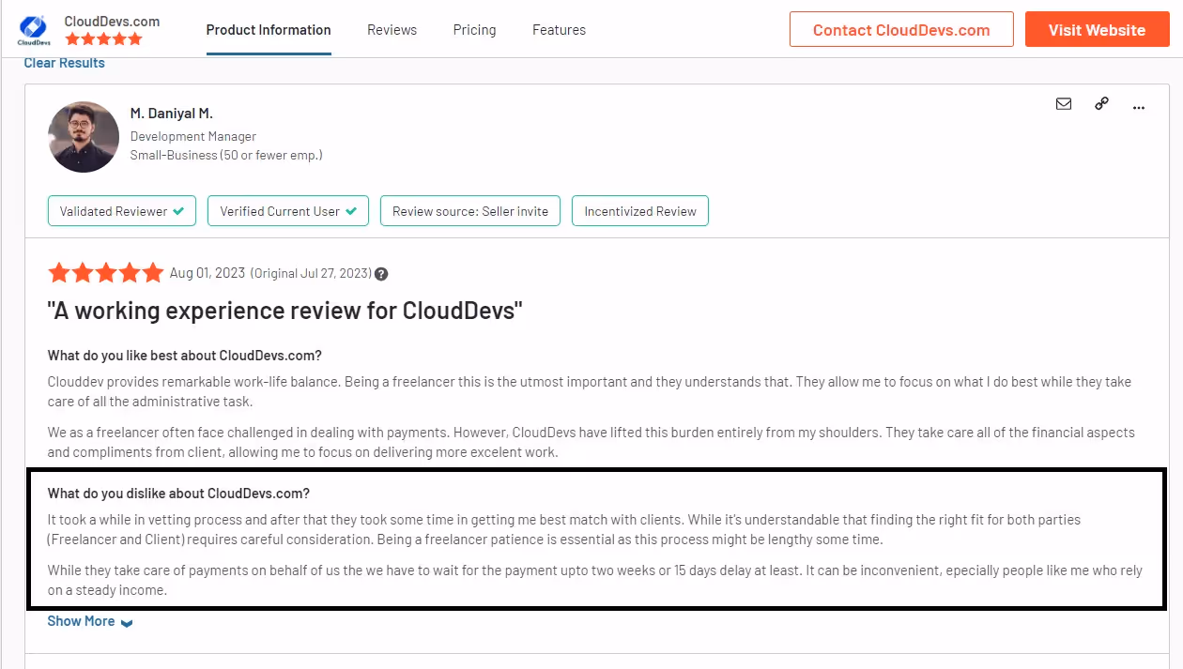Select the Features tab
The height and width of the screenshot is (669, 1183).
coord(559,30)
